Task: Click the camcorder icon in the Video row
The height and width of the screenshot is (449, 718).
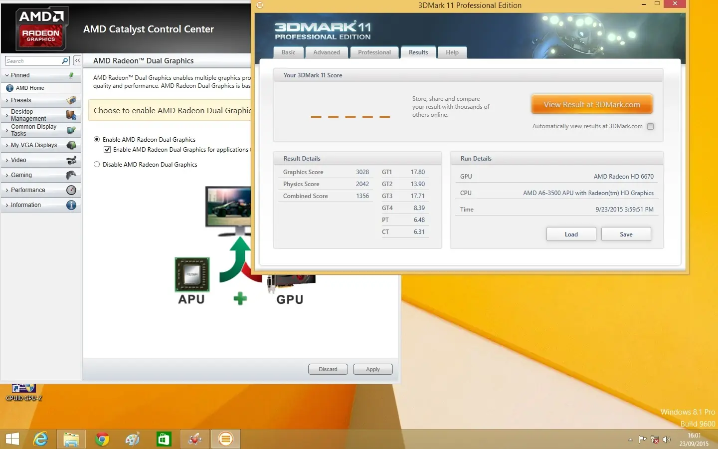Action: (x=71, y=160)
